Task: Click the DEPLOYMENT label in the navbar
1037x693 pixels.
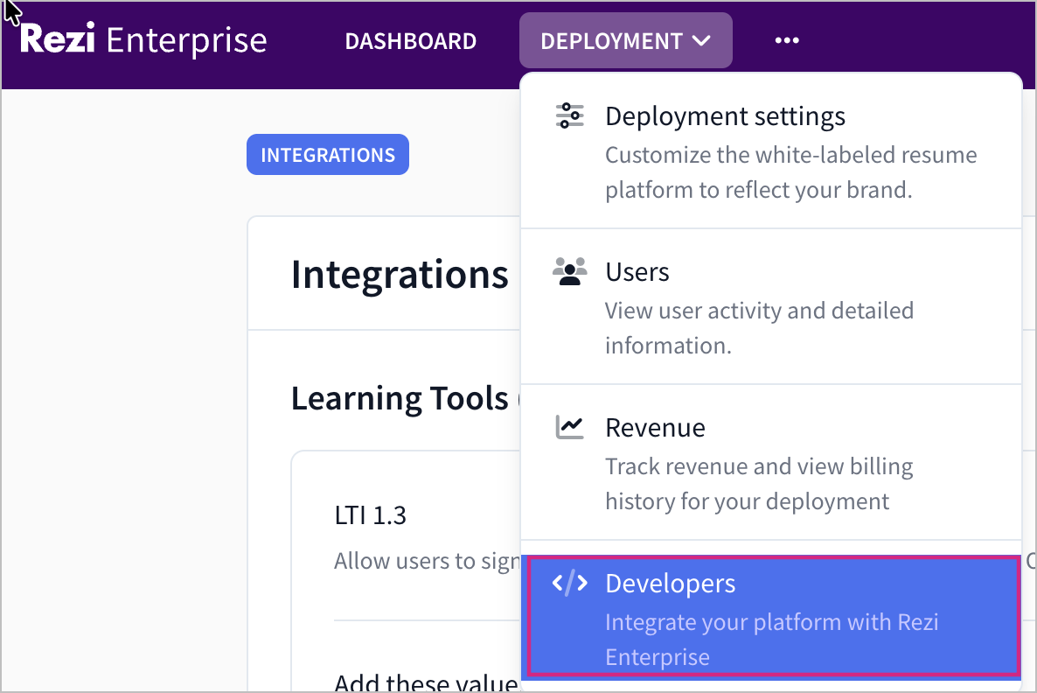Action: [x=611, y=41]
